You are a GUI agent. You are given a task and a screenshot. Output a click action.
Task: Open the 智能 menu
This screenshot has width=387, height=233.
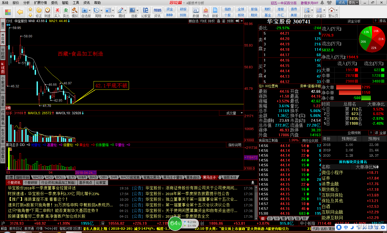pos(65,3)
